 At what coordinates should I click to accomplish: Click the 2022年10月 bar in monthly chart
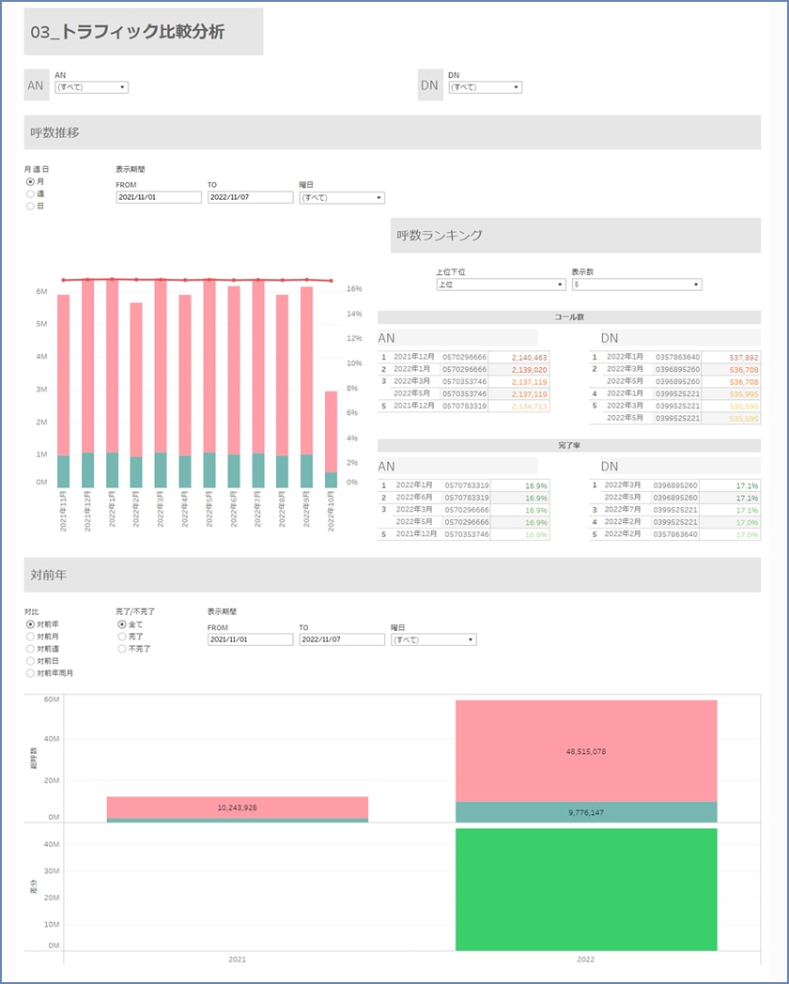331,439
